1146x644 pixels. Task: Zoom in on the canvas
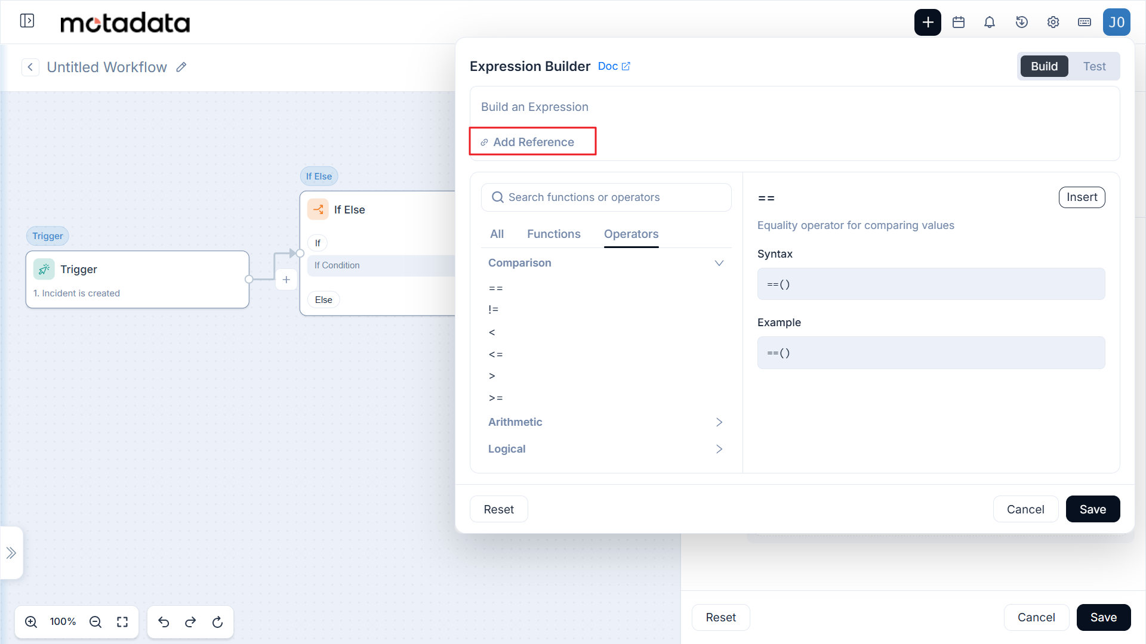tap(31, 622)
